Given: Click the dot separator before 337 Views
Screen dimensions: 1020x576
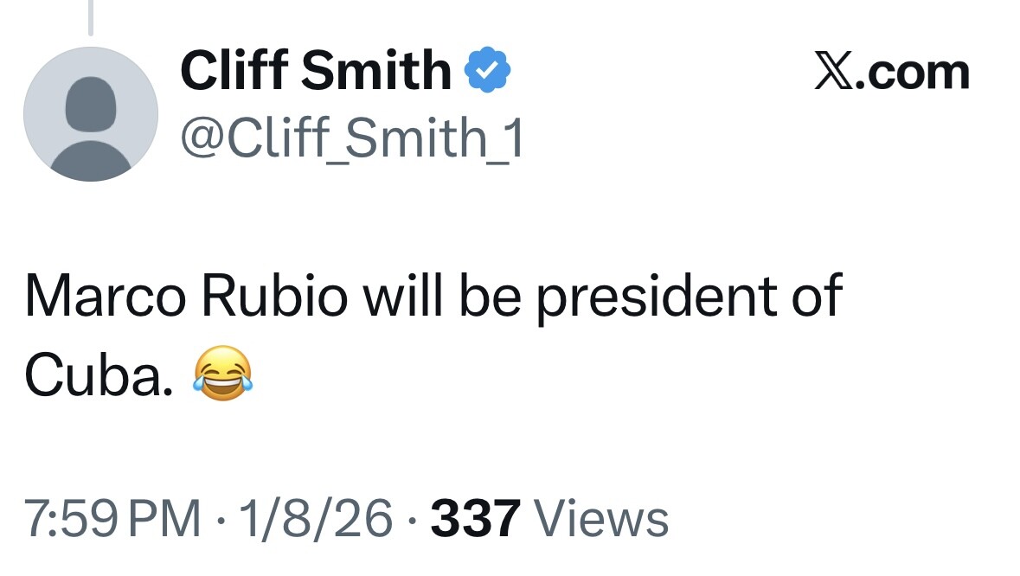Looking at the screenshot, I should tap(412, 520).
